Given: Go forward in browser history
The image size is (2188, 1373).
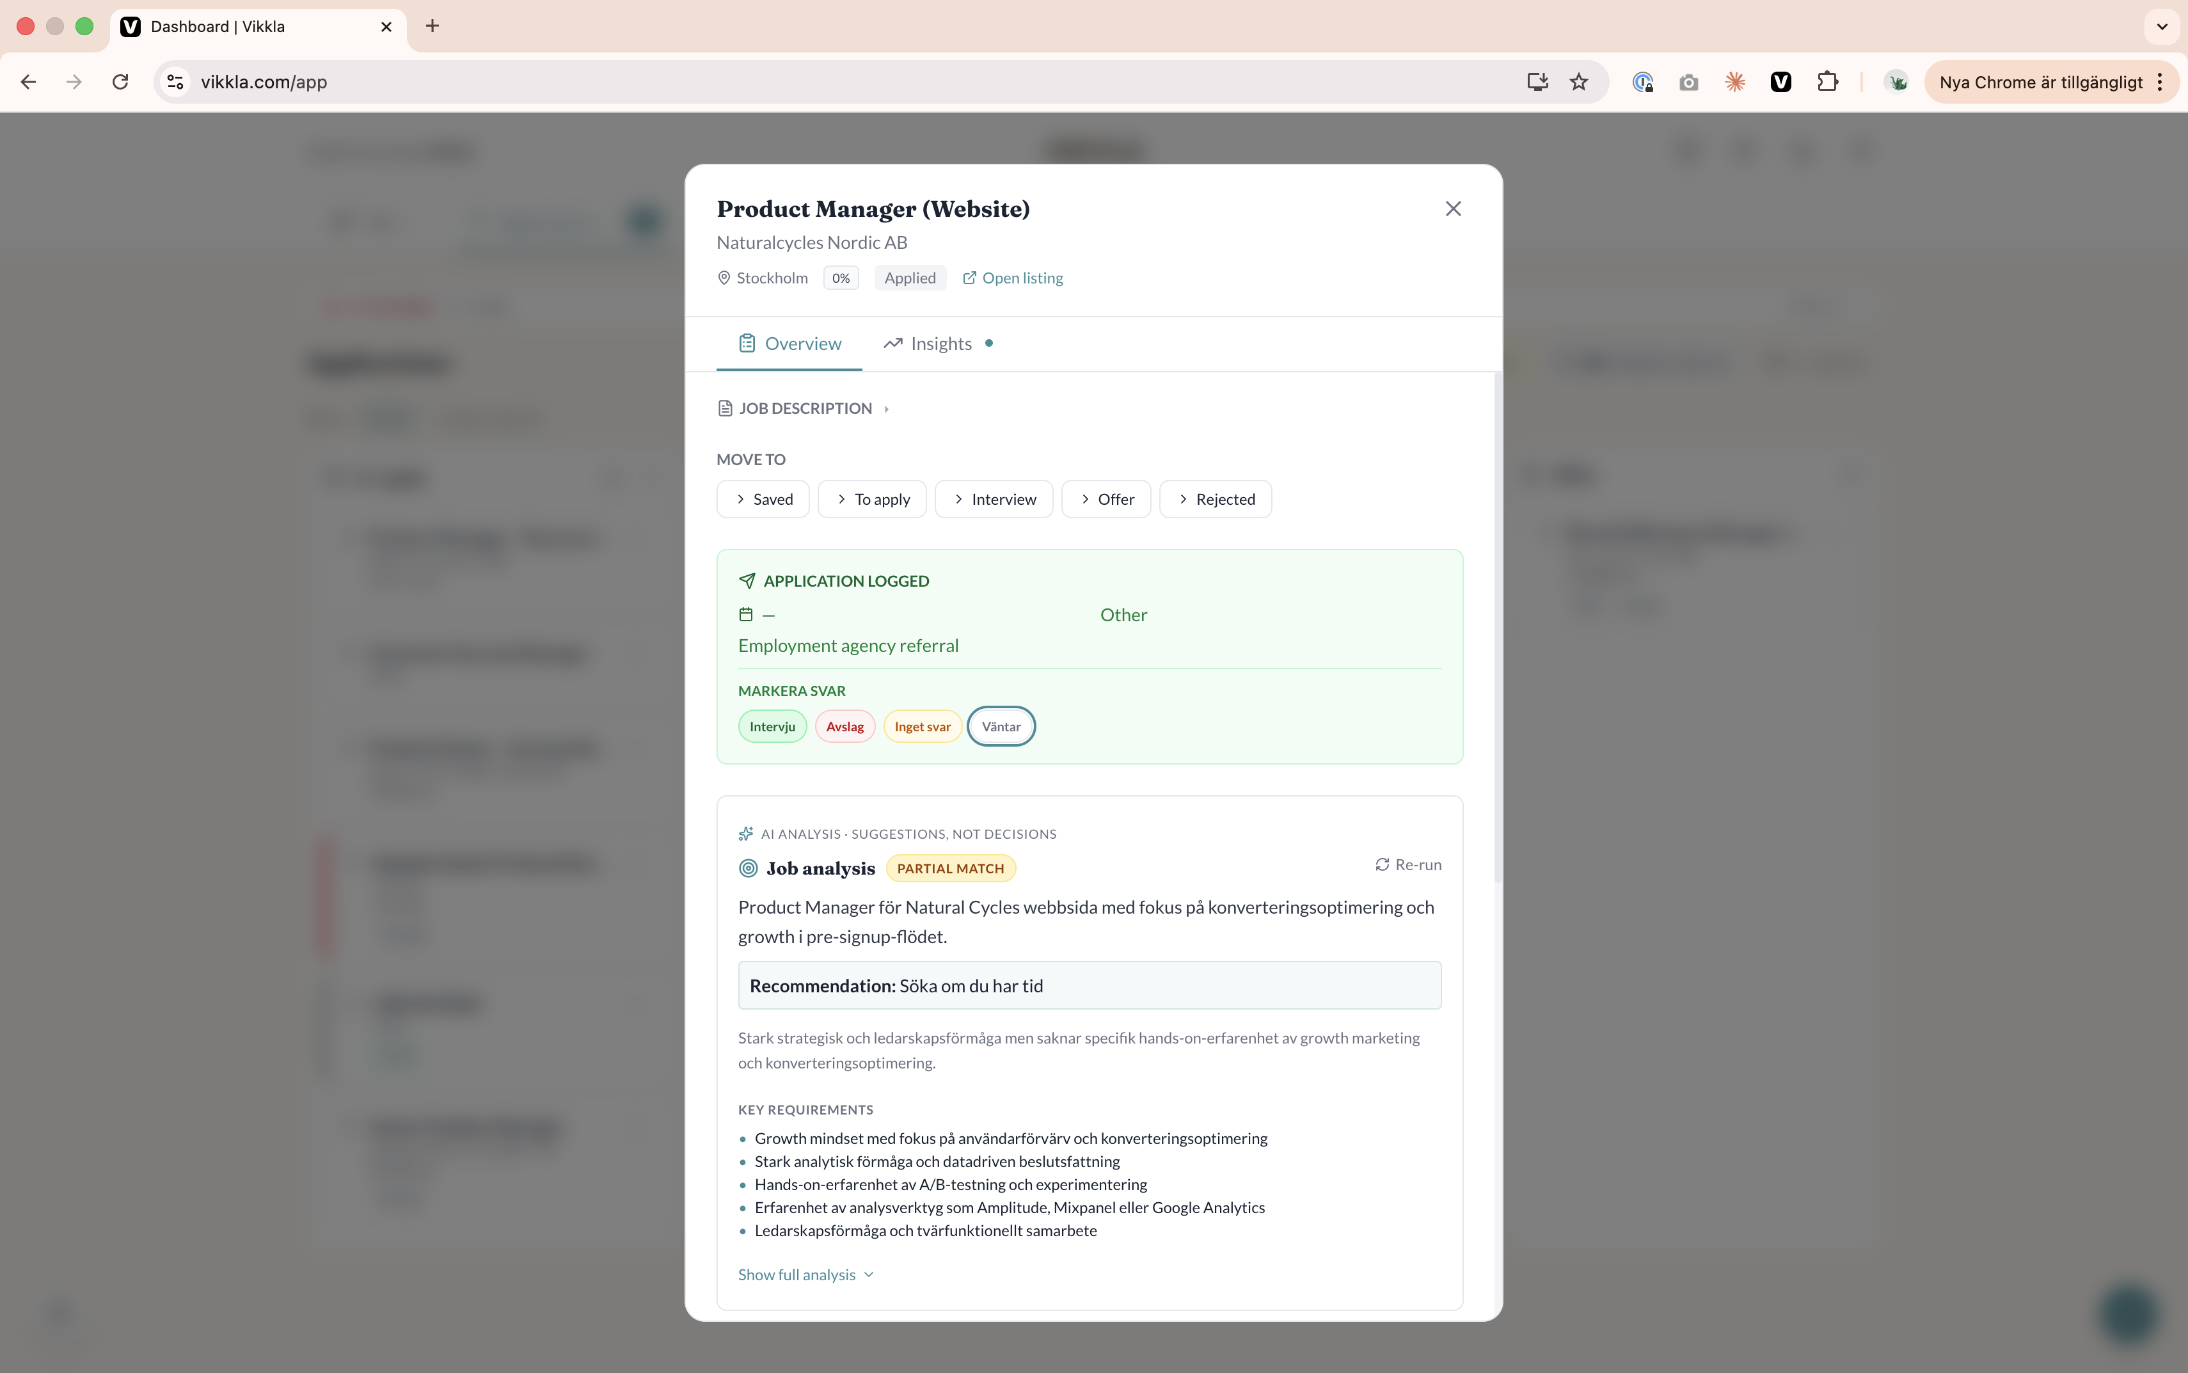Looking at the screenshot, I should click(x=74, y=82).
